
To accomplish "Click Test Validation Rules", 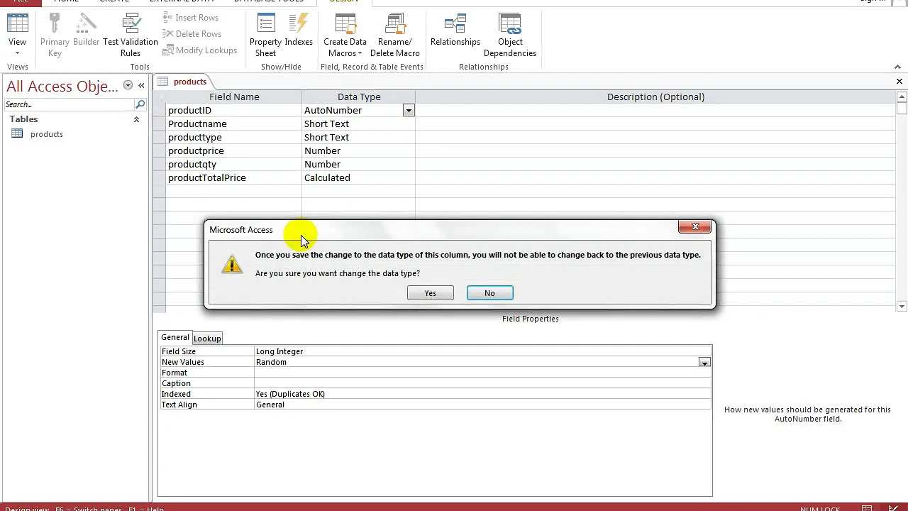I will (131, 35).
